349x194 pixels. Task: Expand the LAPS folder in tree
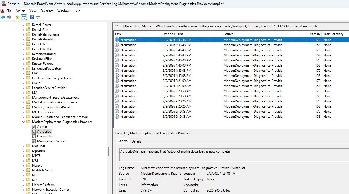pyautogui.click(x=23, y=73)
